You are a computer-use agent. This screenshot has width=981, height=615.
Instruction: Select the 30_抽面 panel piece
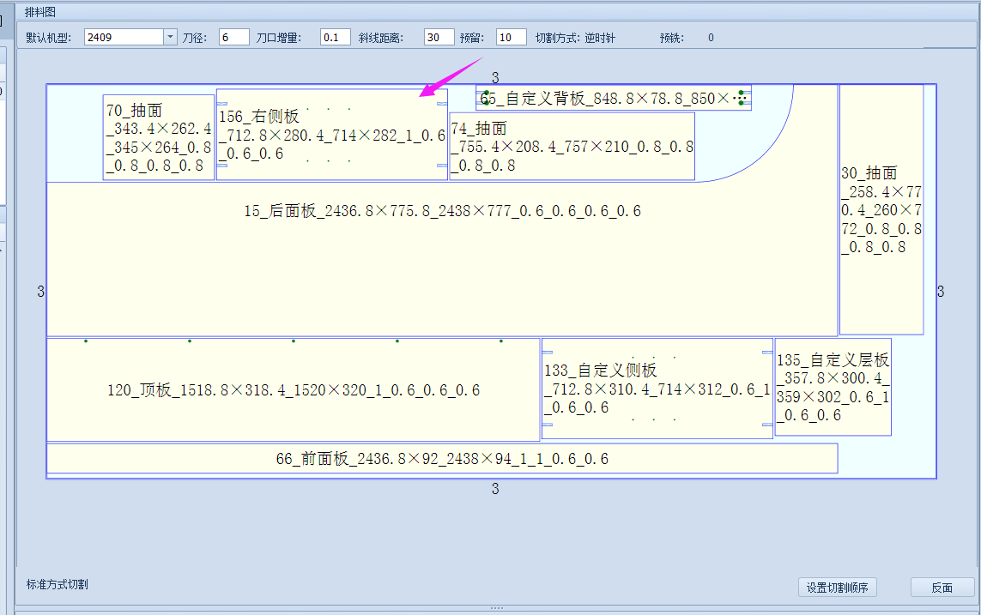[x=881, y=210]
